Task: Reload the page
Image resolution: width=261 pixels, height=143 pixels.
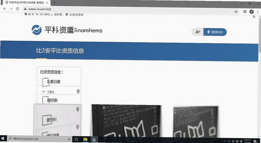Action: pos(17,9)
